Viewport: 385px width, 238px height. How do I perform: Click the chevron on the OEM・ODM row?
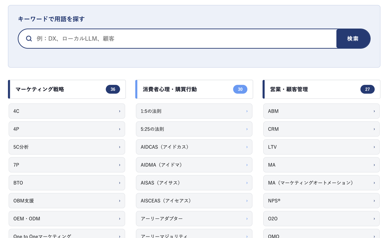(x=120, y=218)
